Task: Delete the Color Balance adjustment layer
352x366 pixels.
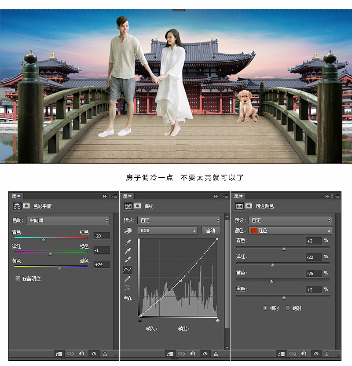Action: (105, 354)
